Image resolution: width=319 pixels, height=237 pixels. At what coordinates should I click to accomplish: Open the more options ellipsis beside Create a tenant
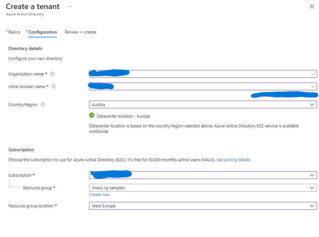69,6
